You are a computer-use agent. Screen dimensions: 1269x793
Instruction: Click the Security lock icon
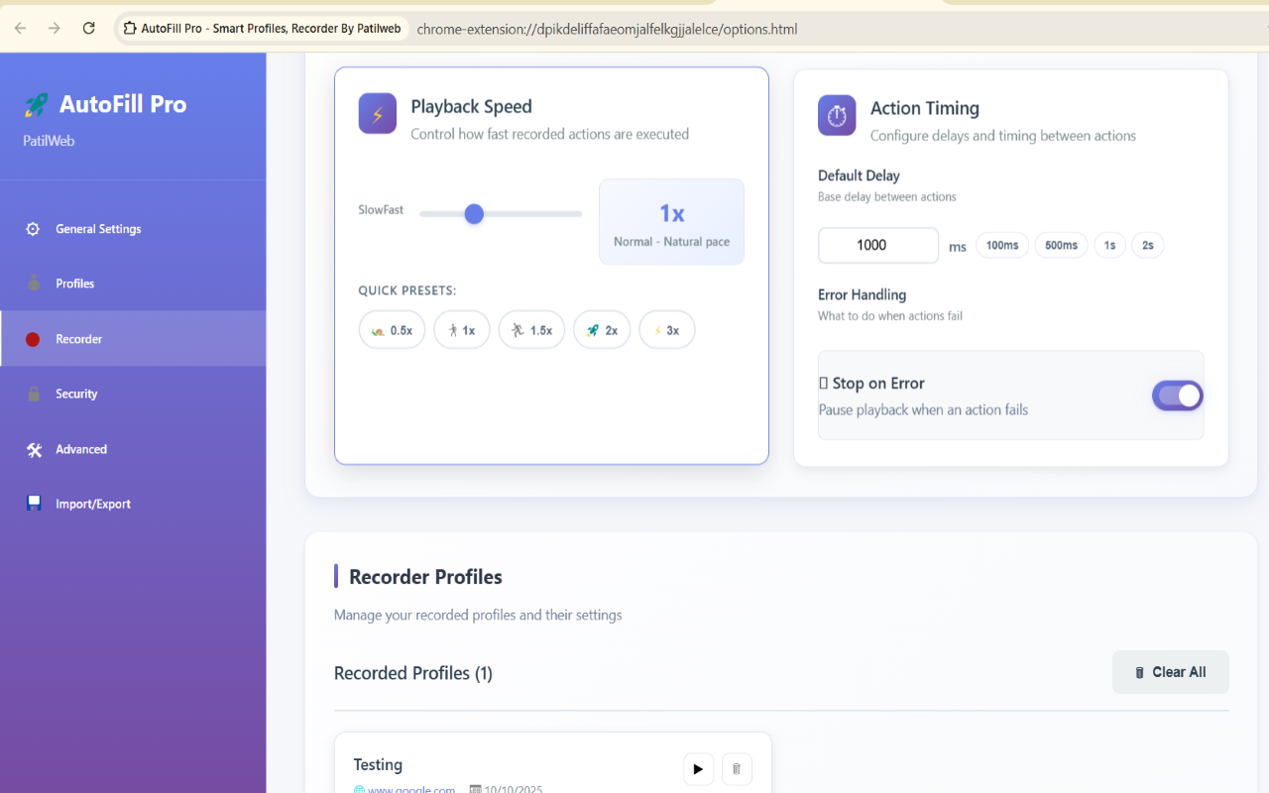click(x=34, y=394)
